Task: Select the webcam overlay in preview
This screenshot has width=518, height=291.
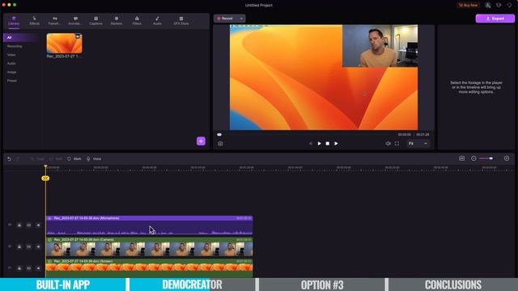Action: (x=380, y=46)
